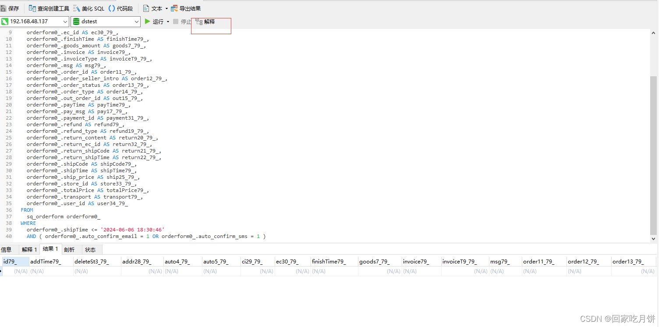Screen dimensions: 662x327
Task: Click Export Result (导出结果)
Action: 186,8
